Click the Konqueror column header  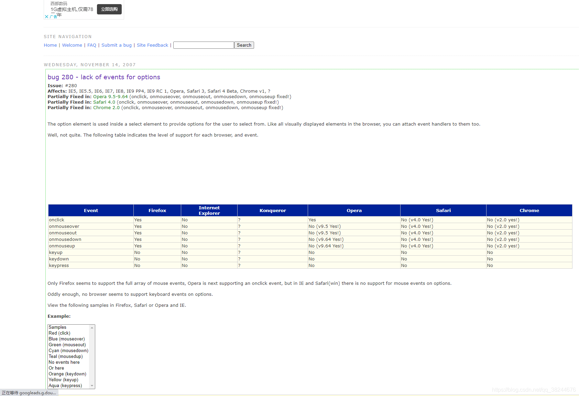[x=273, y=210]
